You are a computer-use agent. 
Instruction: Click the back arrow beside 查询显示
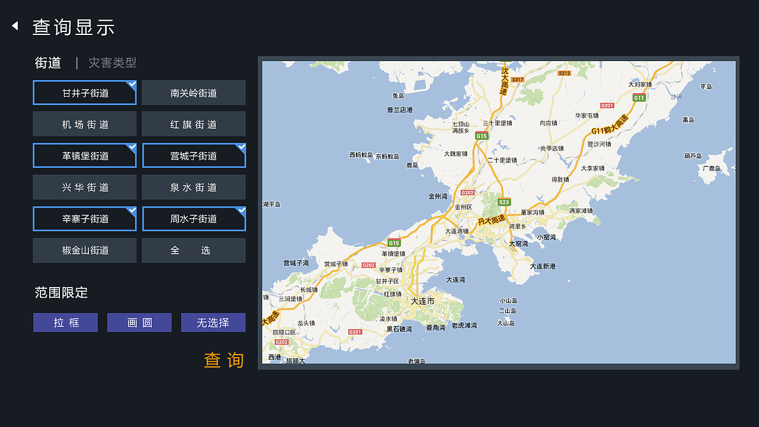[x=15, y=26]
